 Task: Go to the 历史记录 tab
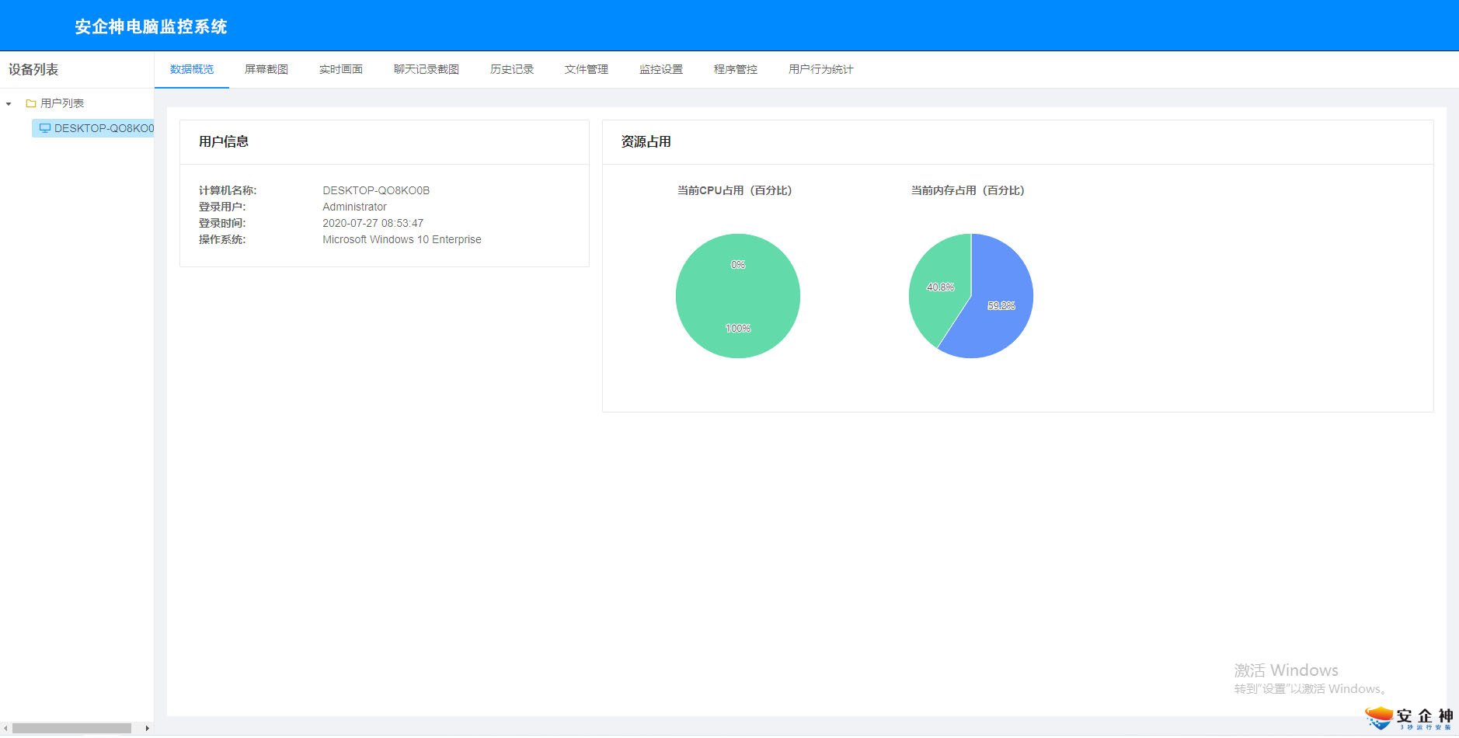pyautogui.click(x=512, y=69)
